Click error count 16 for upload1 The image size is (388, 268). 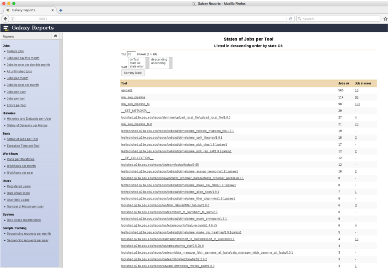click(357, 90)
